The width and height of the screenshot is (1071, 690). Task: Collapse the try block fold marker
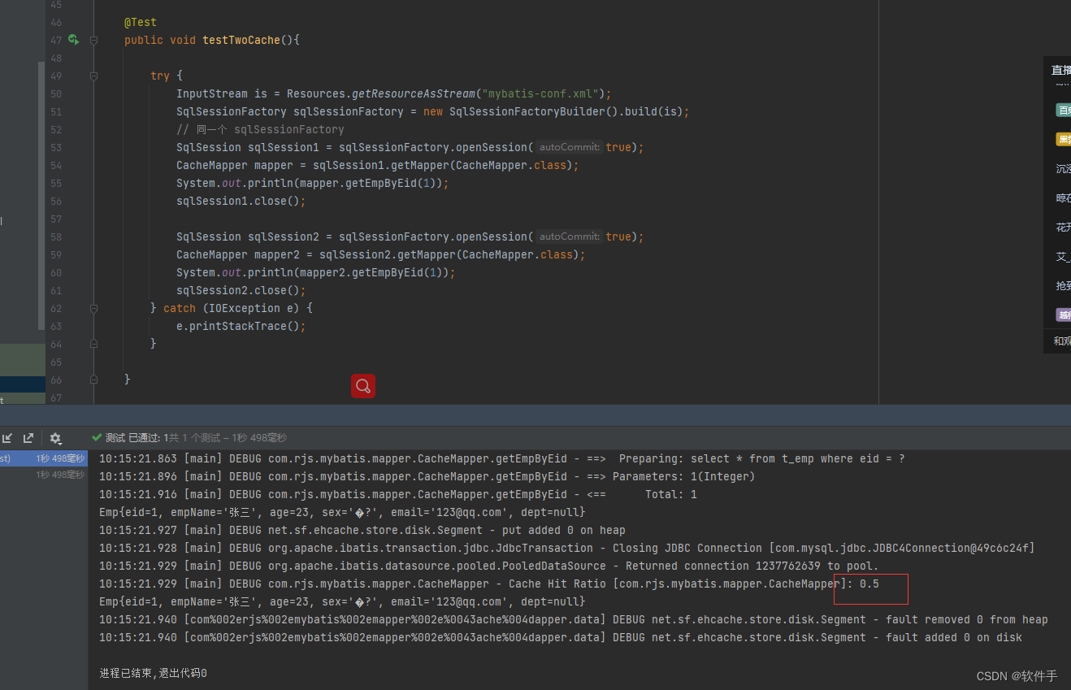click(x=93, y=76)
